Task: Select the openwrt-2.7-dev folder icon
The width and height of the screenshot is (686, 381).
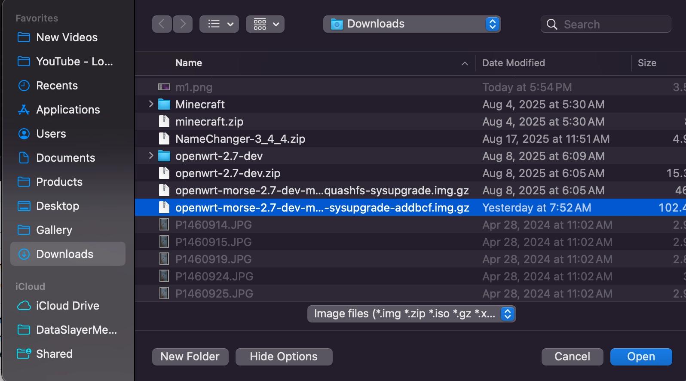Action: (164, 156)
